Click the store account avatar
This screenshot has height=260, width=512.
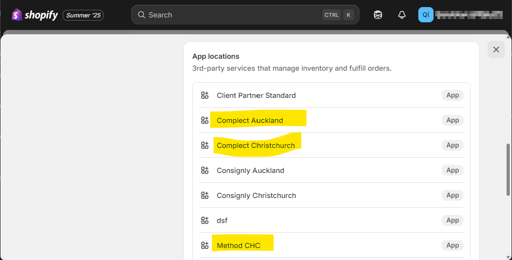[425, 15]
